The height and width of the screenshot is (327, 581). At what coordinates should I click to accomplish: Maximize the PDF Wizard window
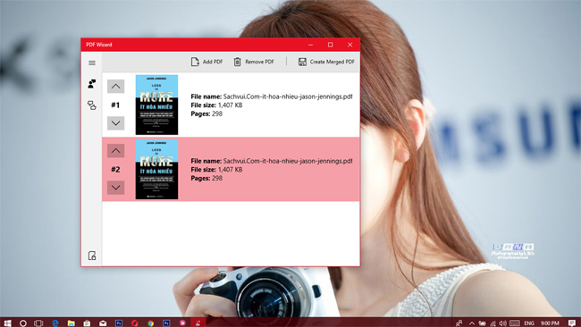tap(330, 45)
